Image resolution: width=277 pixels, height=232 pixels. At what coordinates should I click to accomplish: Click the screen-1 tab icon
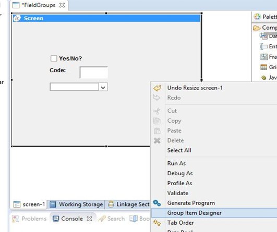point(17,204)
